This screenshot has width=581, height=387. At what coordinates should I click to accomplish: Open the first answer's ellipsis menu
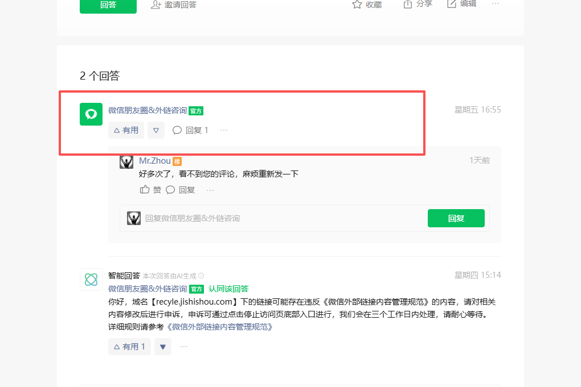click(224, 130)
